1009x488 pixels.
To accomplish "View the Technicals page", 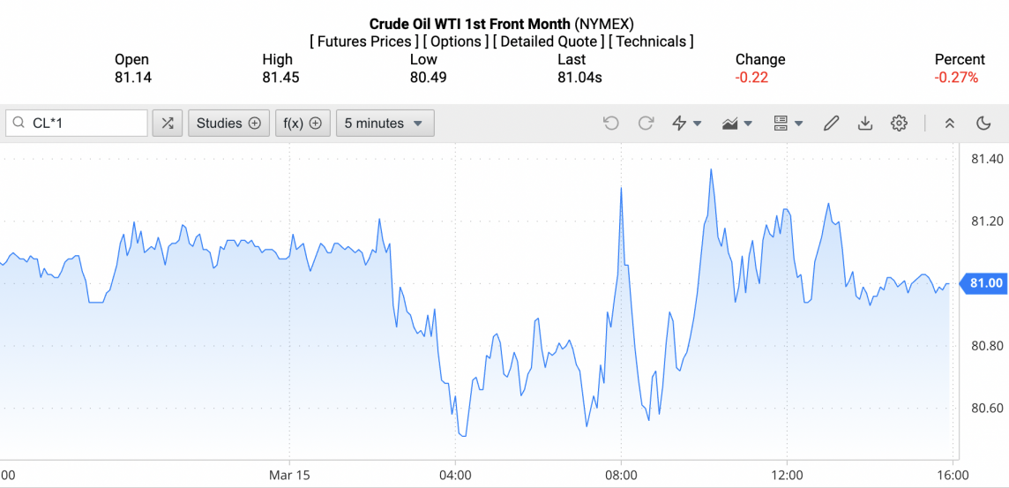I will pyautogui.click(x=653, y=41).
